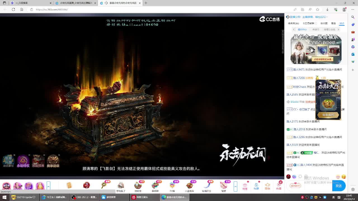Image resolution: width=358 pixels, height=201 pixels.
Task: Click the 成为粉丝 button
Action: 295,186
